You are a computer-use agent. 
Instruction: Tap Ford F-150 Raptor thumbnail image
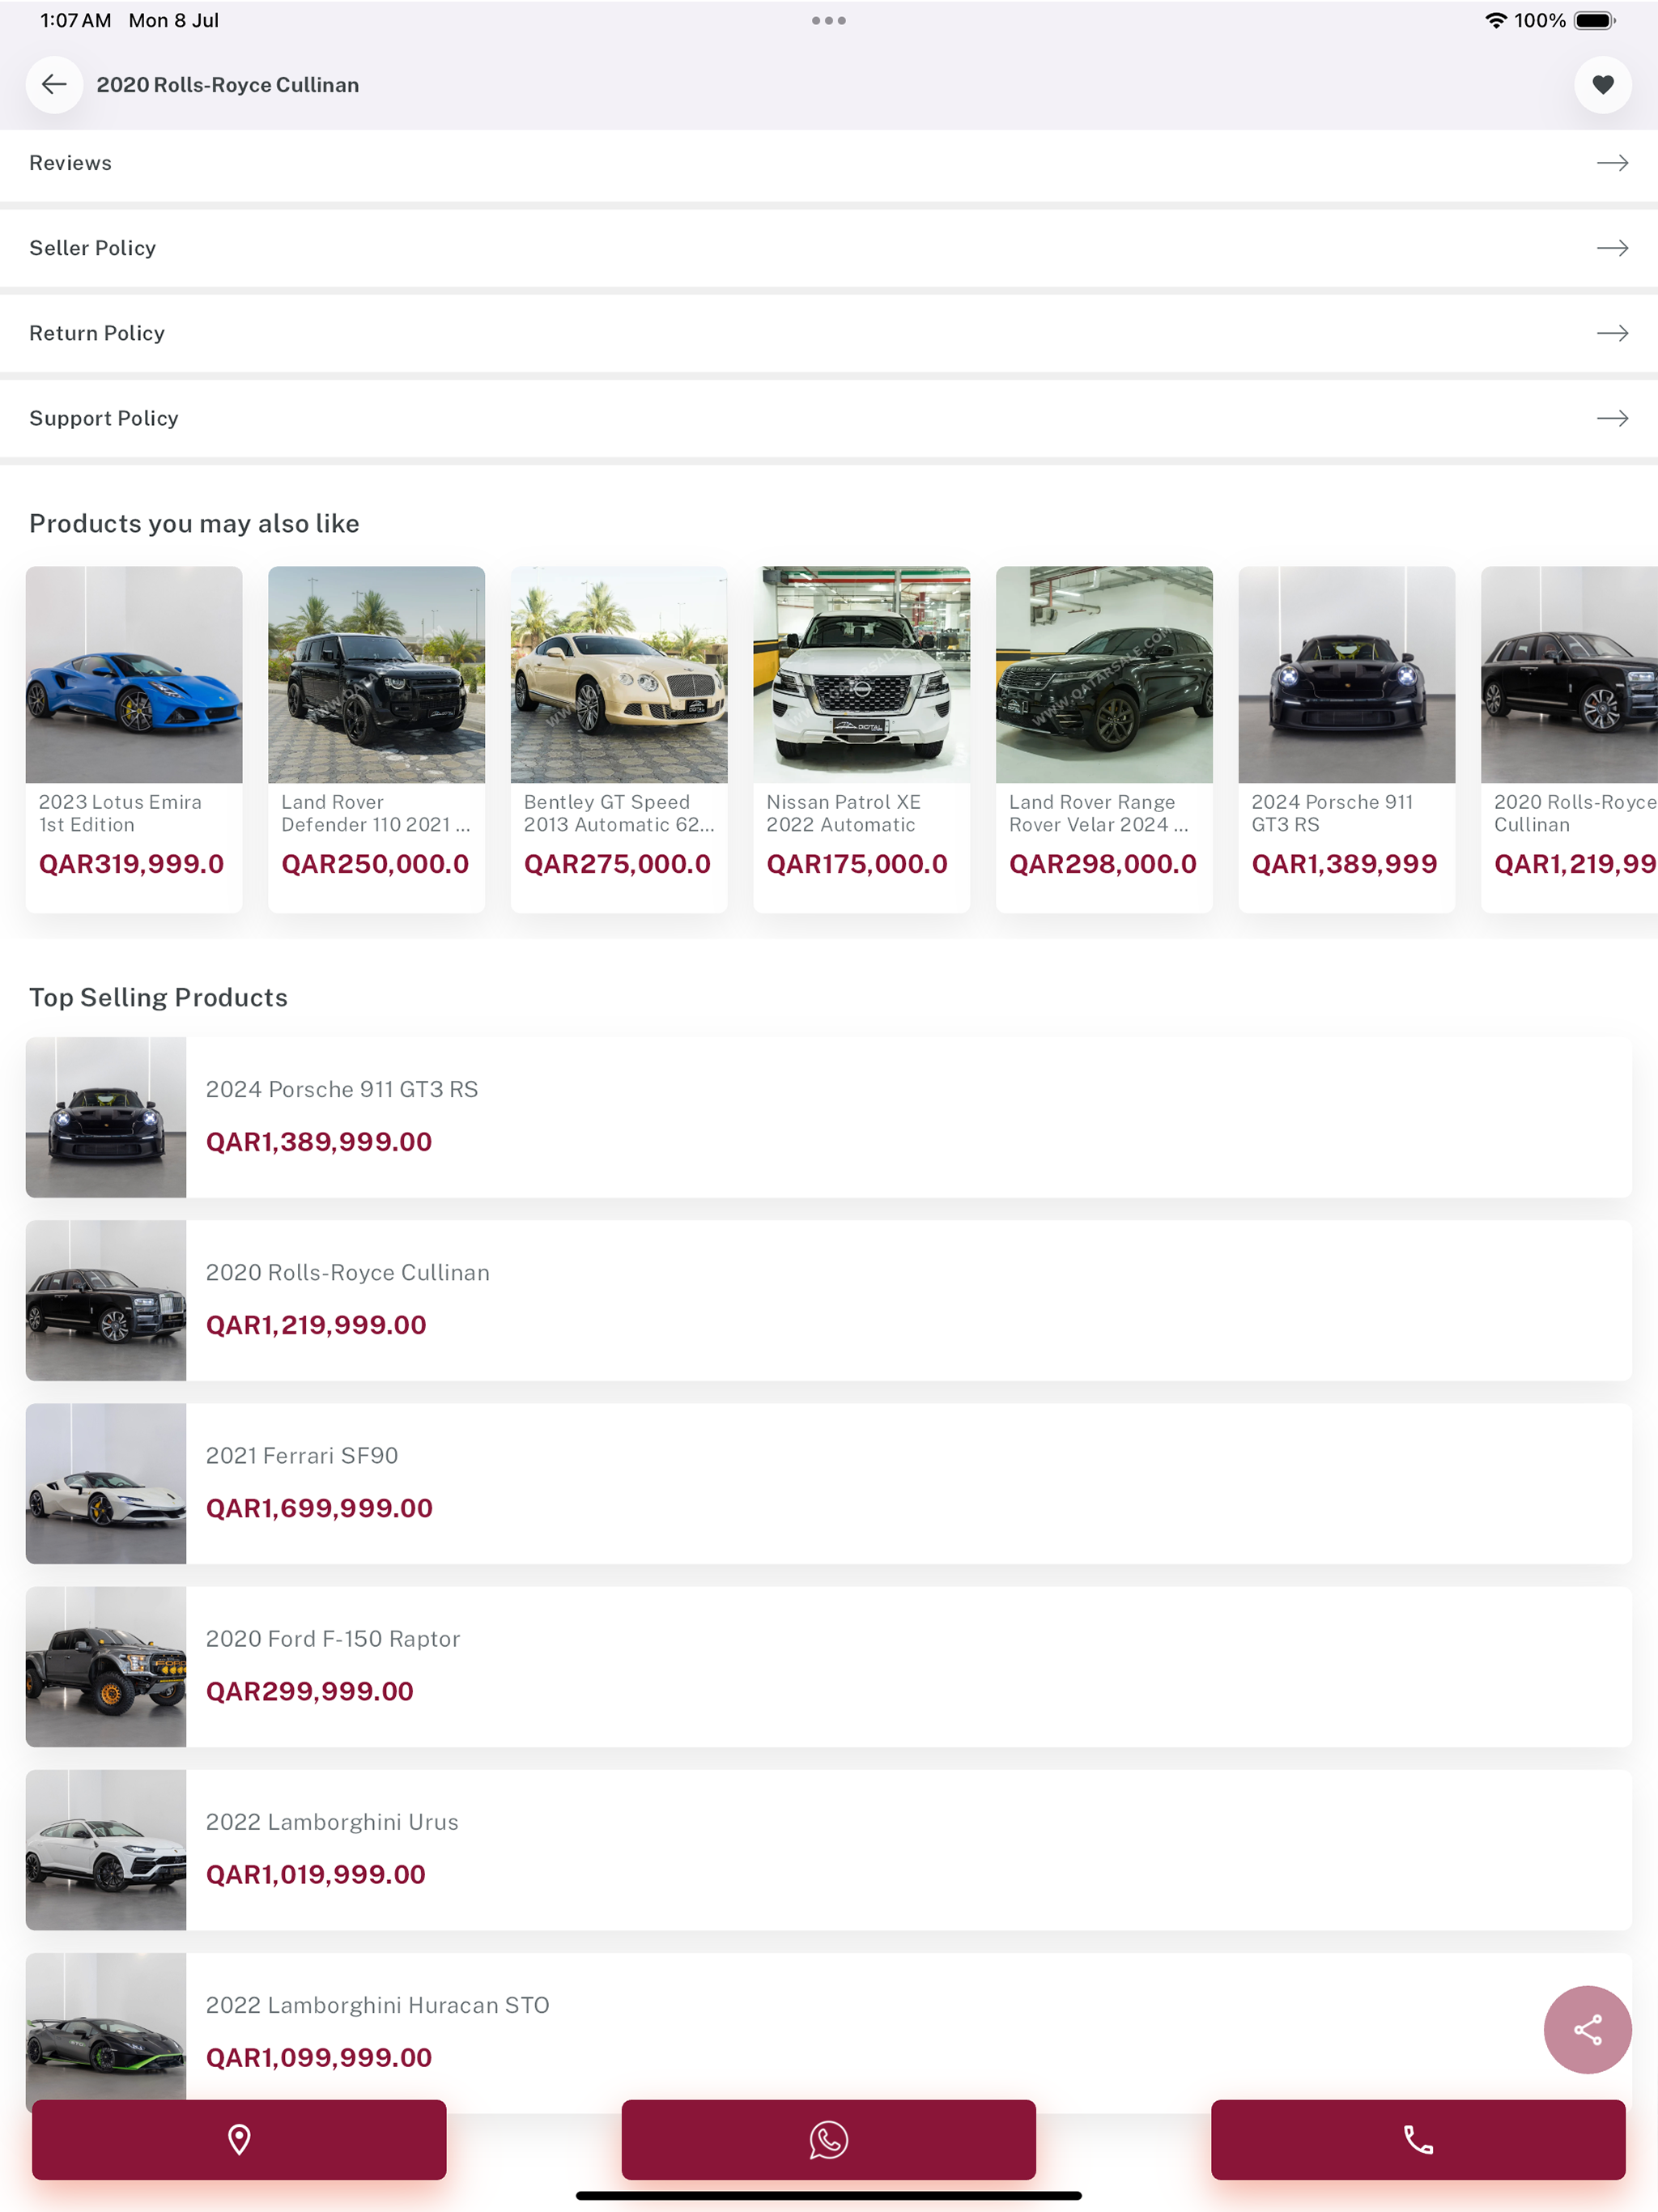click(x=106, y=1666)
